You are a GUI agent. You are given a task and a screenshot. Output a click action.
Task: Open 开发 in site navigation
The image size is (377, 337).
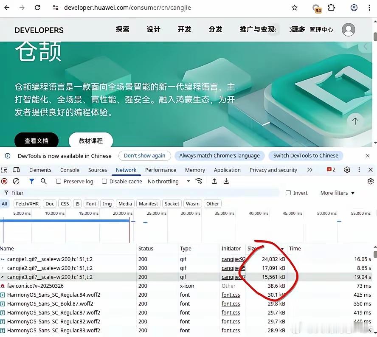(x=184, y=30)
